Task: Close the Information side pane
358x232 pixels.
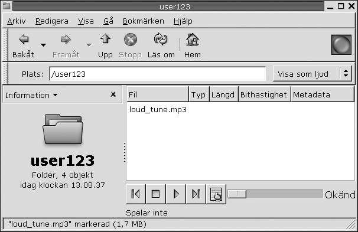Action: tap(113, 94)
